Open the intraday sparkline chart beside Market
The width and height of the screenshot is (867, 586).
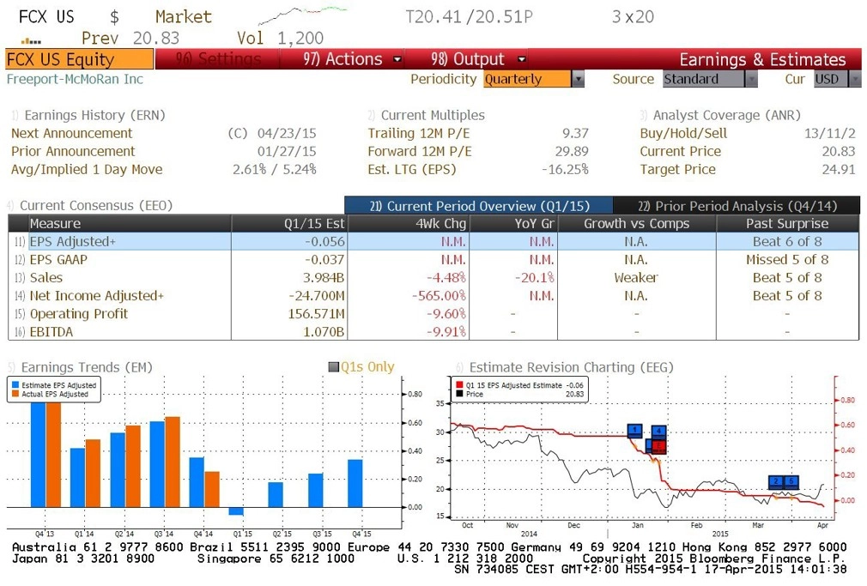click(x=302, y=15)
